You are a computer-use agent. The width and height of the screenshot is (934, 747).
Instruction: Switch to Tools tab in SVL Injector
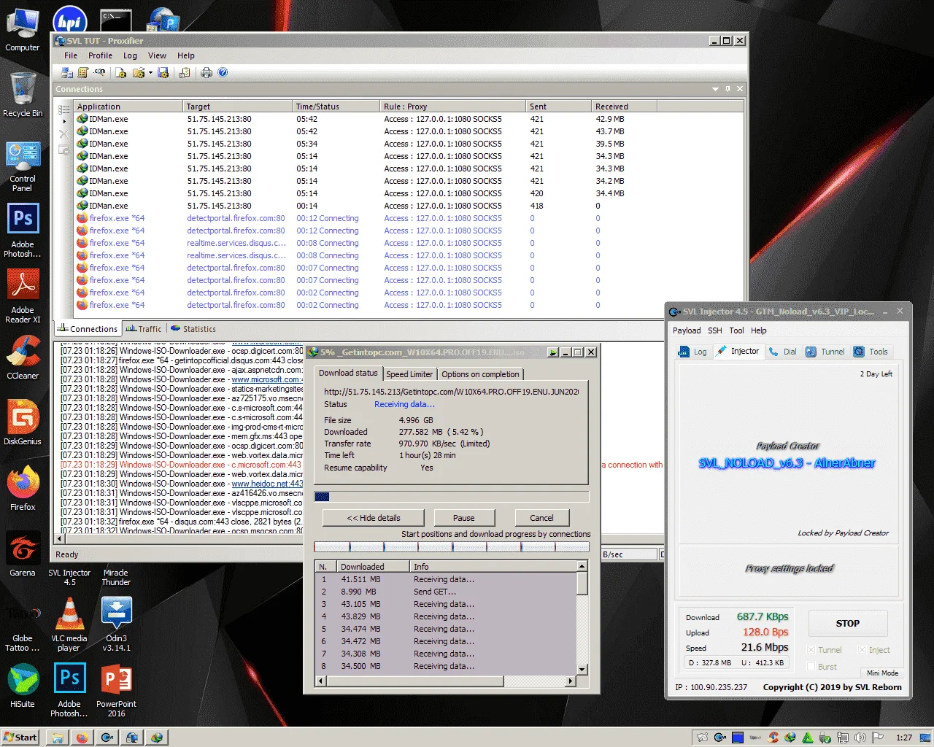[871, 352]
